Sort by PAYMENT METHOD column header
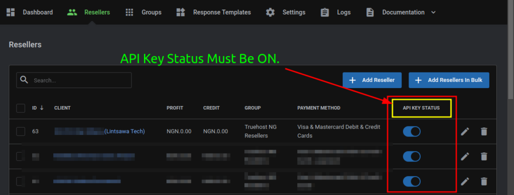The image size is (514, 195). tap(319, 108)
